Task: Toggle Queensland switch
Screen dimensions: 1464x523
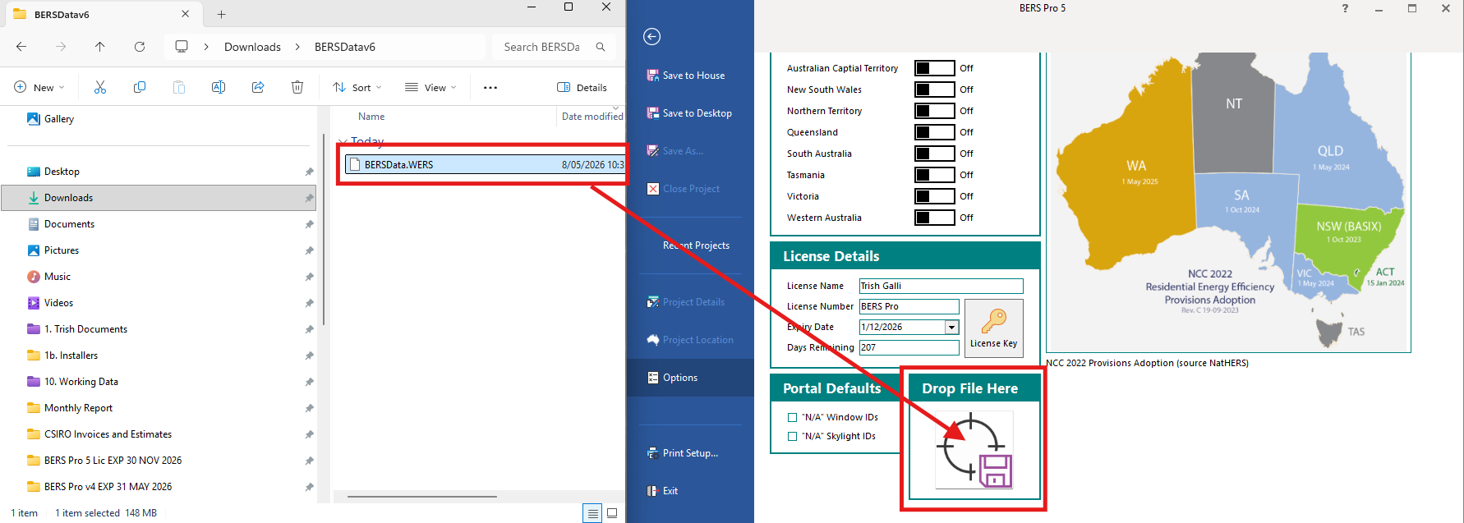Action: 935,132
